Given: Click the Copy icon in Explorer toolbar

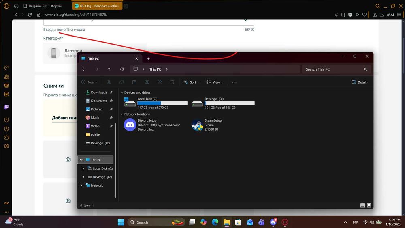Looking at the screenshot, I should 122,82.
